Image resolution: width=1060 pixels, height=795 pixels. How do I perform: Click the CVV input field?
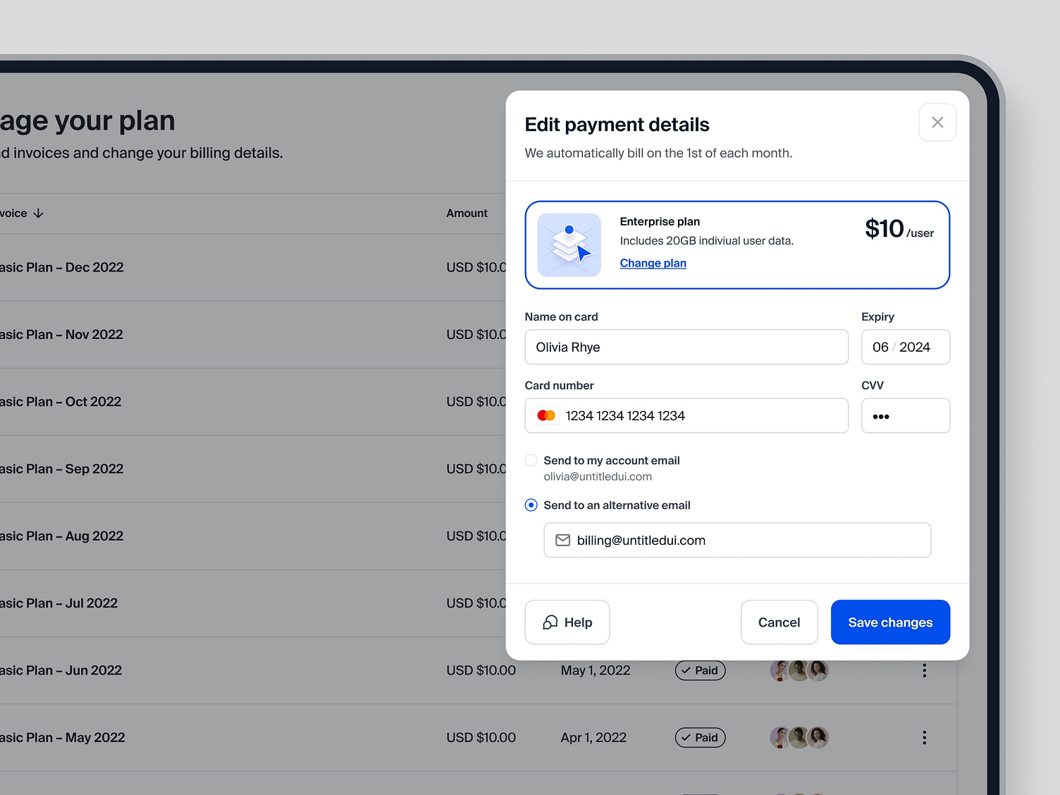pyautogui.click(x=906, y=415)
